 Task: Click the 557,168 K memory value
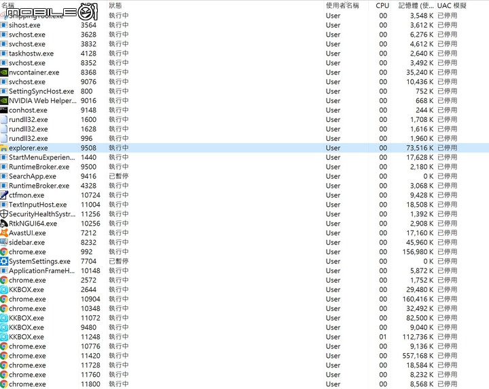pos(418,356)
